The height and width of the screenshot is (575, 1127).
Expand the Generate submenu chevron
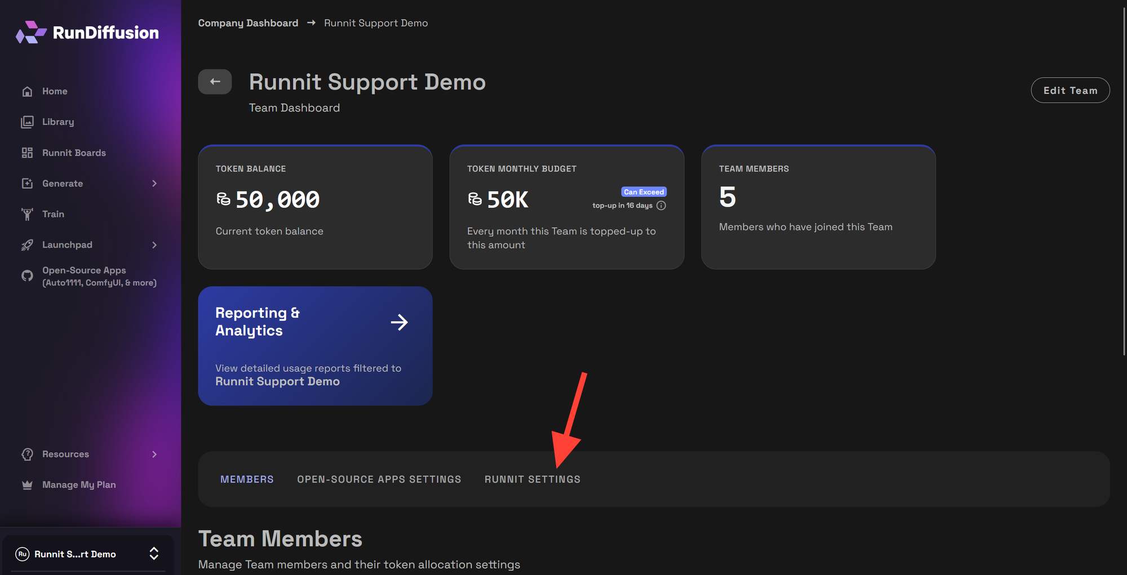[x=154, y=184]
